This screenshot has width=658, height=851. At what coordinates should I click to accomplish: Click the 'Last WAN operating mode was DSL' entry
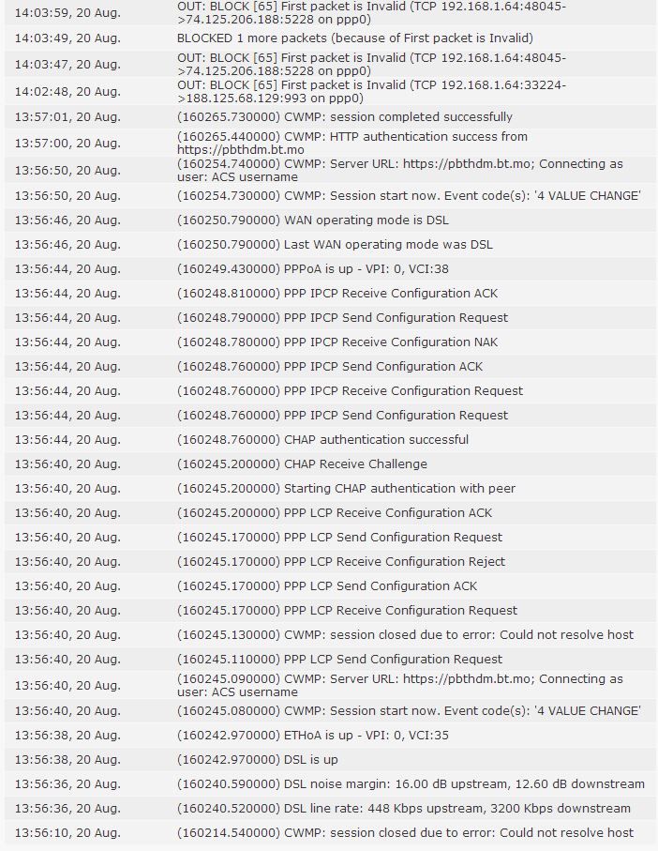330,245
